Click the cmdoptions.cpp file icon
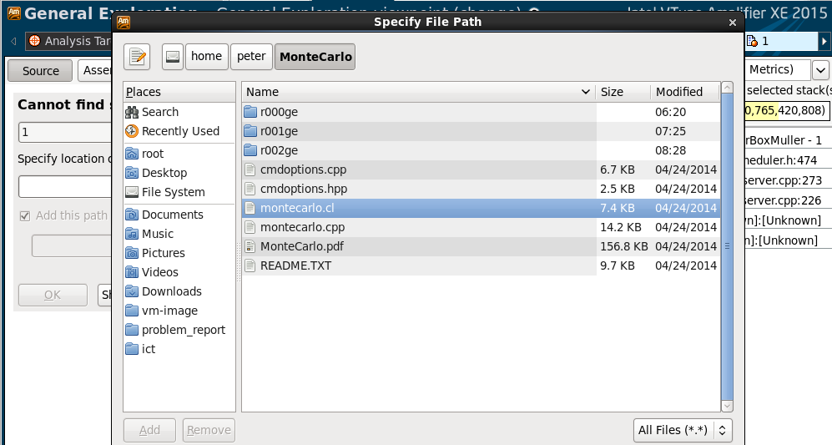The width and height of the screenshot is (832, 445). click(x=250, y=169)
